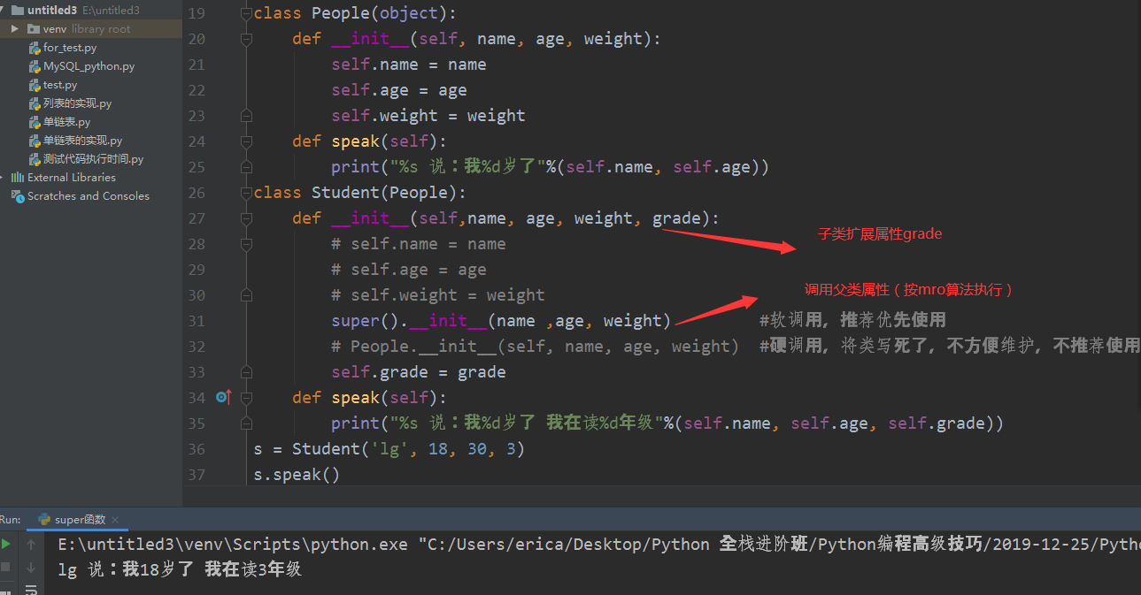Viewport: 1141px width, 595px height.
Task: Collapse the Student __init__ method on line 27
Action: click(246, 217)
